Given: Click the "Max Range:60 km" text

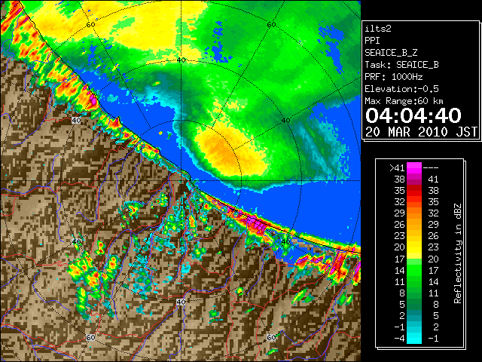Looking at the screenshot, I should [404, 101].
